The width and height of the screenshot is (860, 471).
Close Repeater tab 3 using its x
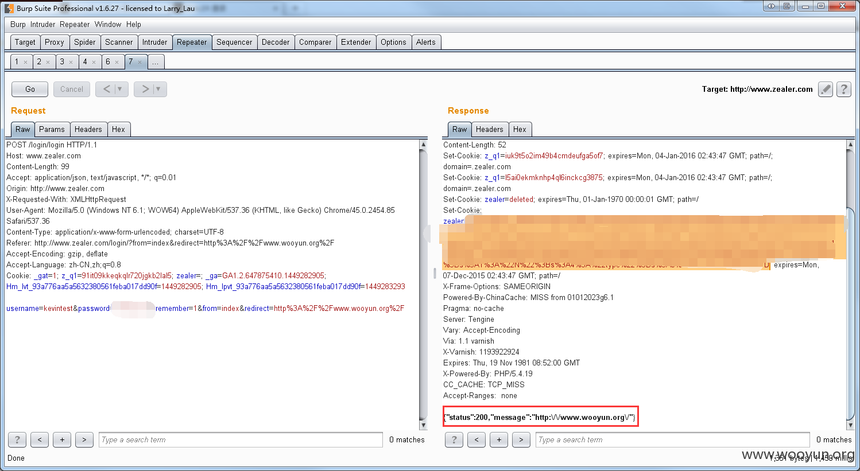[71, 62]
